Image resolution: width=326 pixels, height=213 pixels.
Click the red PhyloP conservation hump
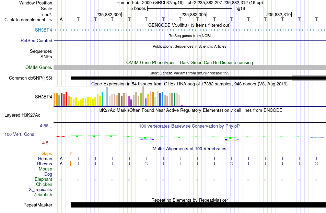pos(61,136)
